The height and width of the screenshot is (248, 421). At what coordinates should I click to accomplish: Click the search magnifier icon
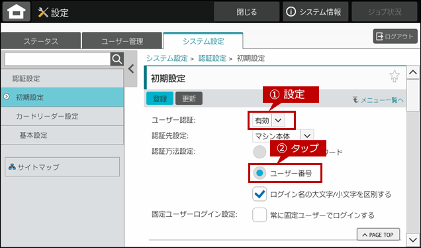coord(117,59)
